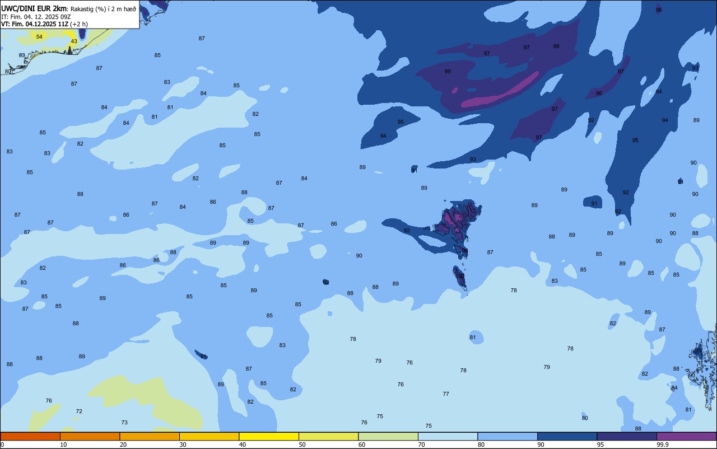Click the humidity value '54' on the map
Viewport: 717px width, 449px height.
coord(39,37)
